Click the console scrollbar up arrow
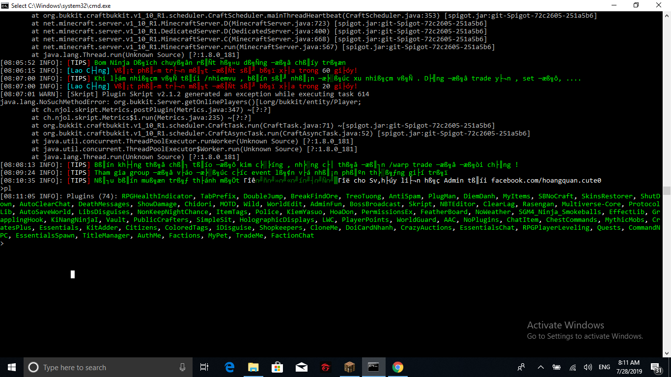The image size is (671, 377). click(x=667, y=15)
